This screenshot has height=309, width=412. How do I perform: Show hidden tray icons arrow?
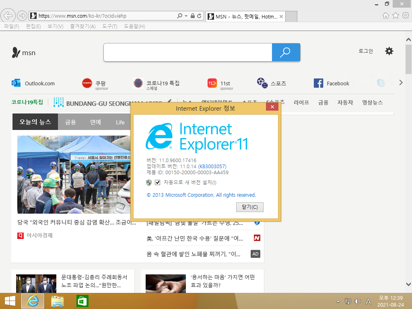[338, 301]
